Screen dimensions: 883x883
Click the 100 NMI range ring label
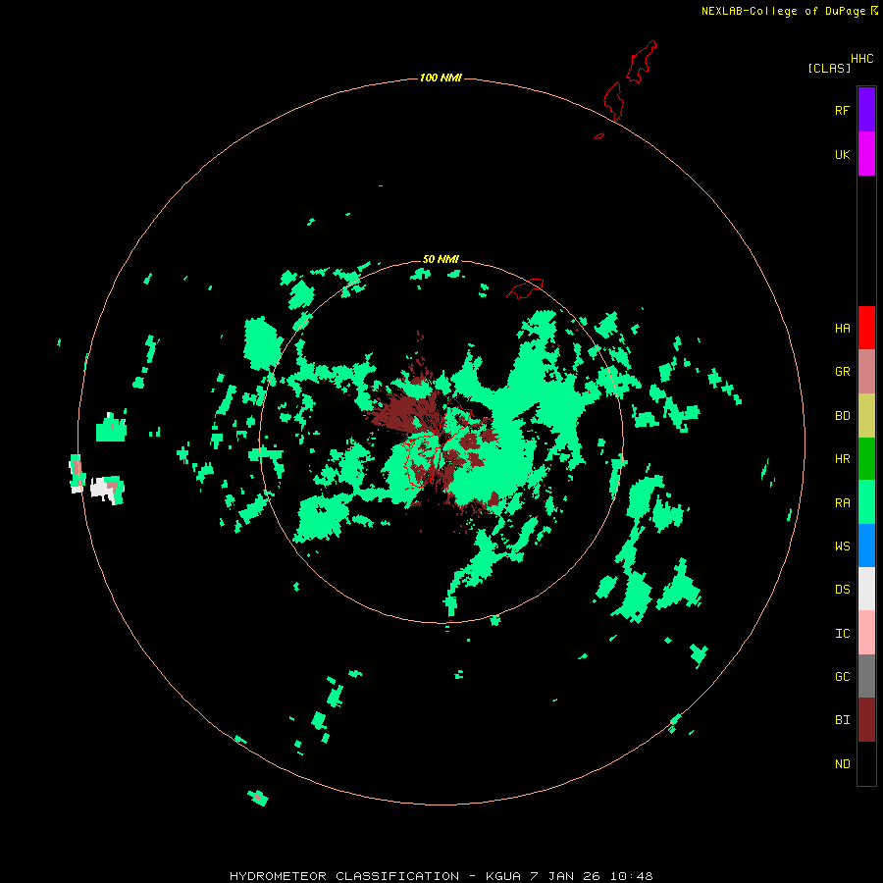click(x=441, y=78)
